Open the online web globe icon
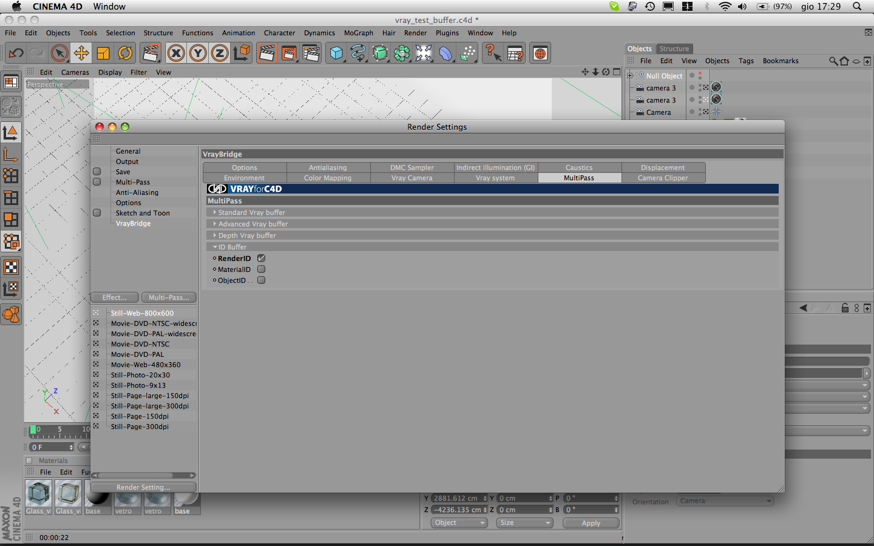The width and height of the screenshot is (874, 546). pyautogui.click(x=540, y=53)
